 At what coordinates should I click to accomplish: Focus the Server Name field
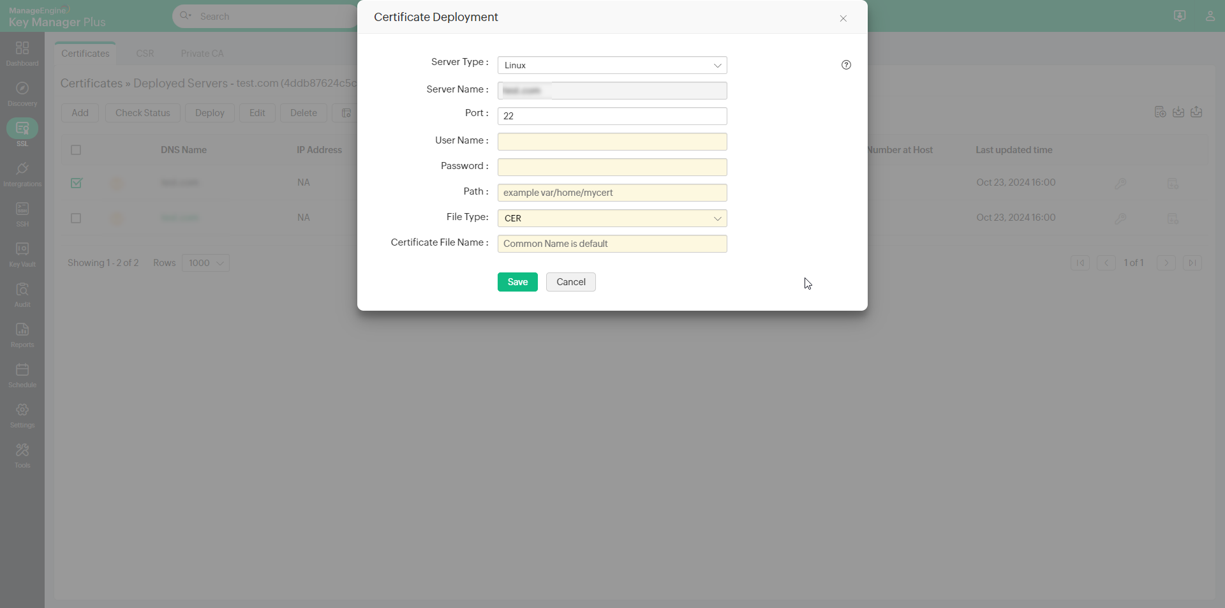[612, 91]
